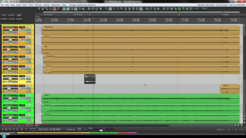Viewport: 246px width, 138px height.
Task: Click the Consoli button
Action: click(x=12, y=19)
